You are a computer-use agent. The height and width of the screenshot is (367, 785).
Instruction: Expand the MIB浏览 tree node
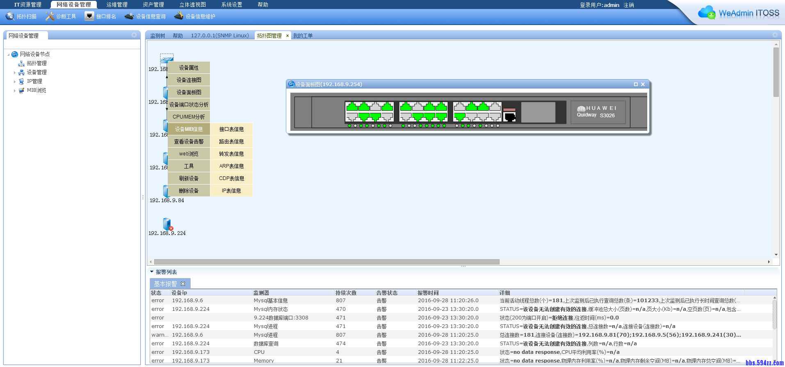point(15,91)
